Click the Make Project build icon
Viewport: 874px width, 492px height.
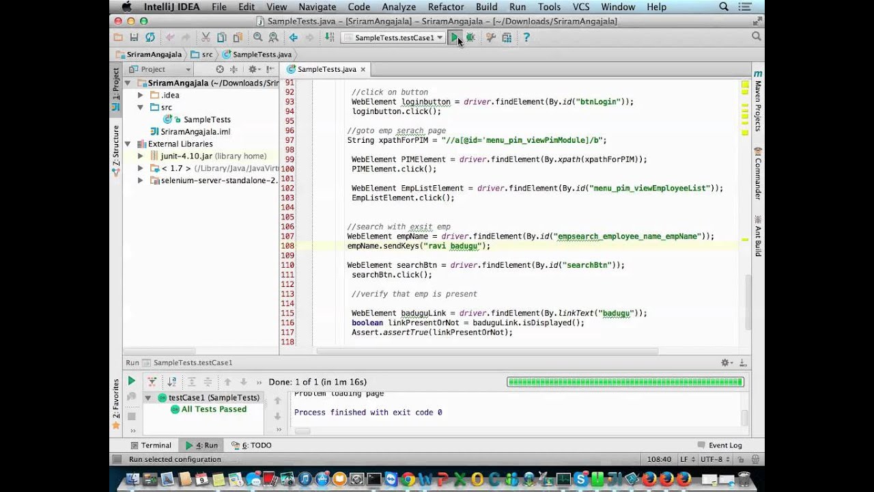pyautogui.click(x=330, y=38)
